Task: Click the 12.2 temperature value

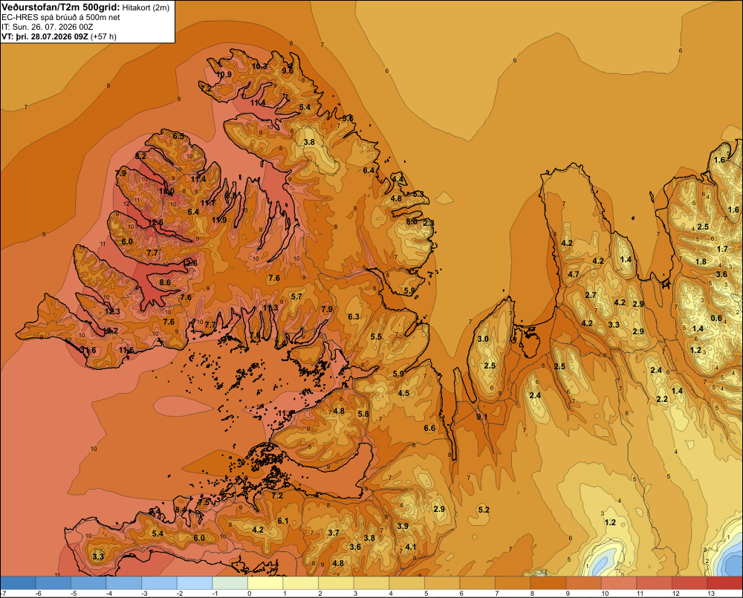Action: point(111,331)
